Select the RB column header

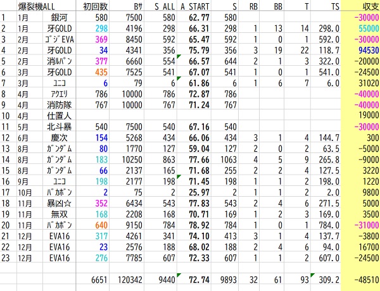pyautogui.click(x=253, y=6)
